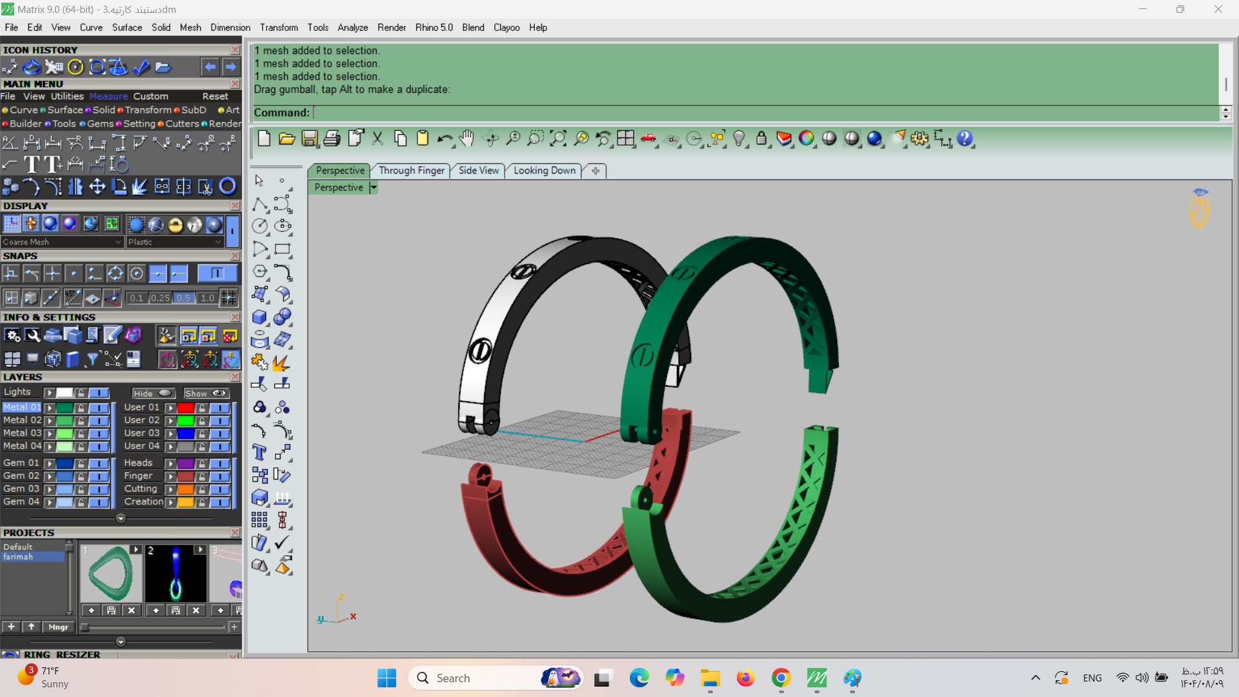Click the Print icon in the toolbar

332,138
